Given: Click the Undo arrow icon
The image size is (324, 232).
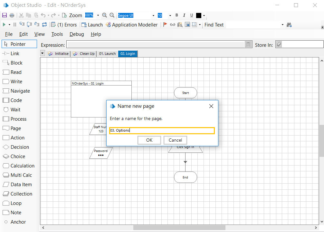Looking at the screenshot, I should pos(43,15).
